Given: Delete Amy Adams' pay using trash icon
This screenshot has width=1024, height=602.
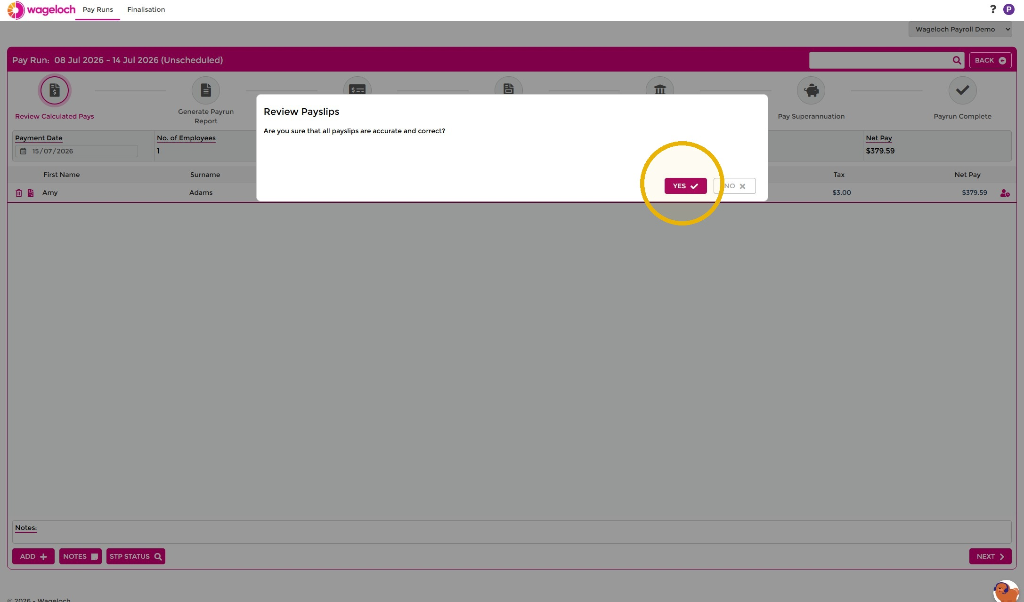Looking at the screenshot, I should click(19, 193).
